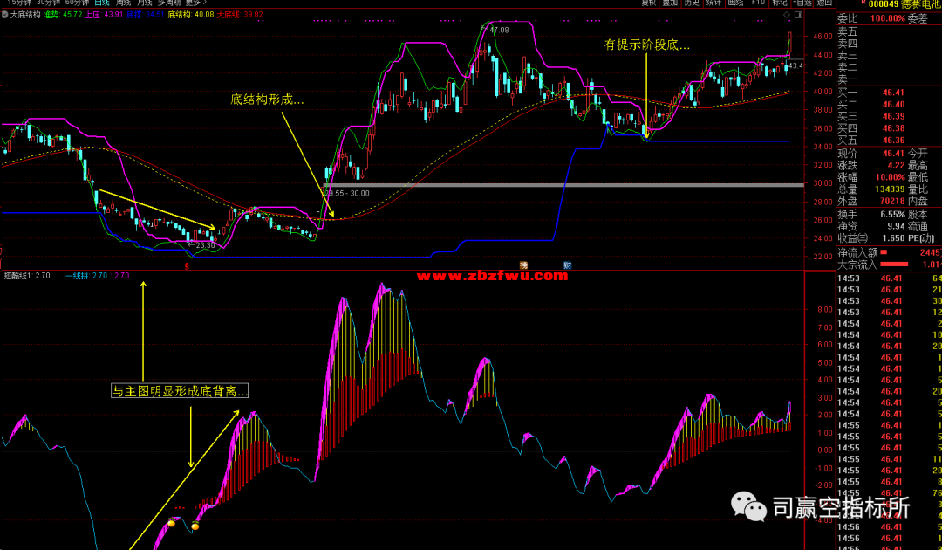Select the stock title 000049 德赛电池
942x550 pixels.
pyautogui.click(x=904, y=4)
